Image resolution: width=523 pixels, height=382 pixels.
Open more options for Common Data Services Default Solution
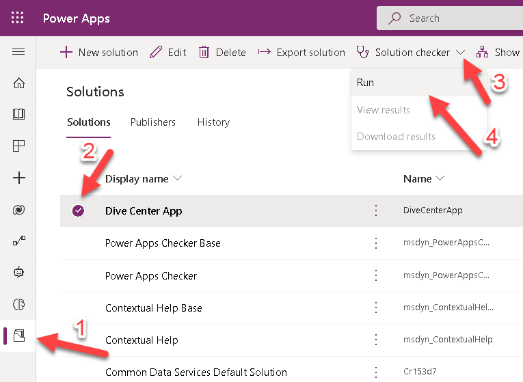[376, 372]
